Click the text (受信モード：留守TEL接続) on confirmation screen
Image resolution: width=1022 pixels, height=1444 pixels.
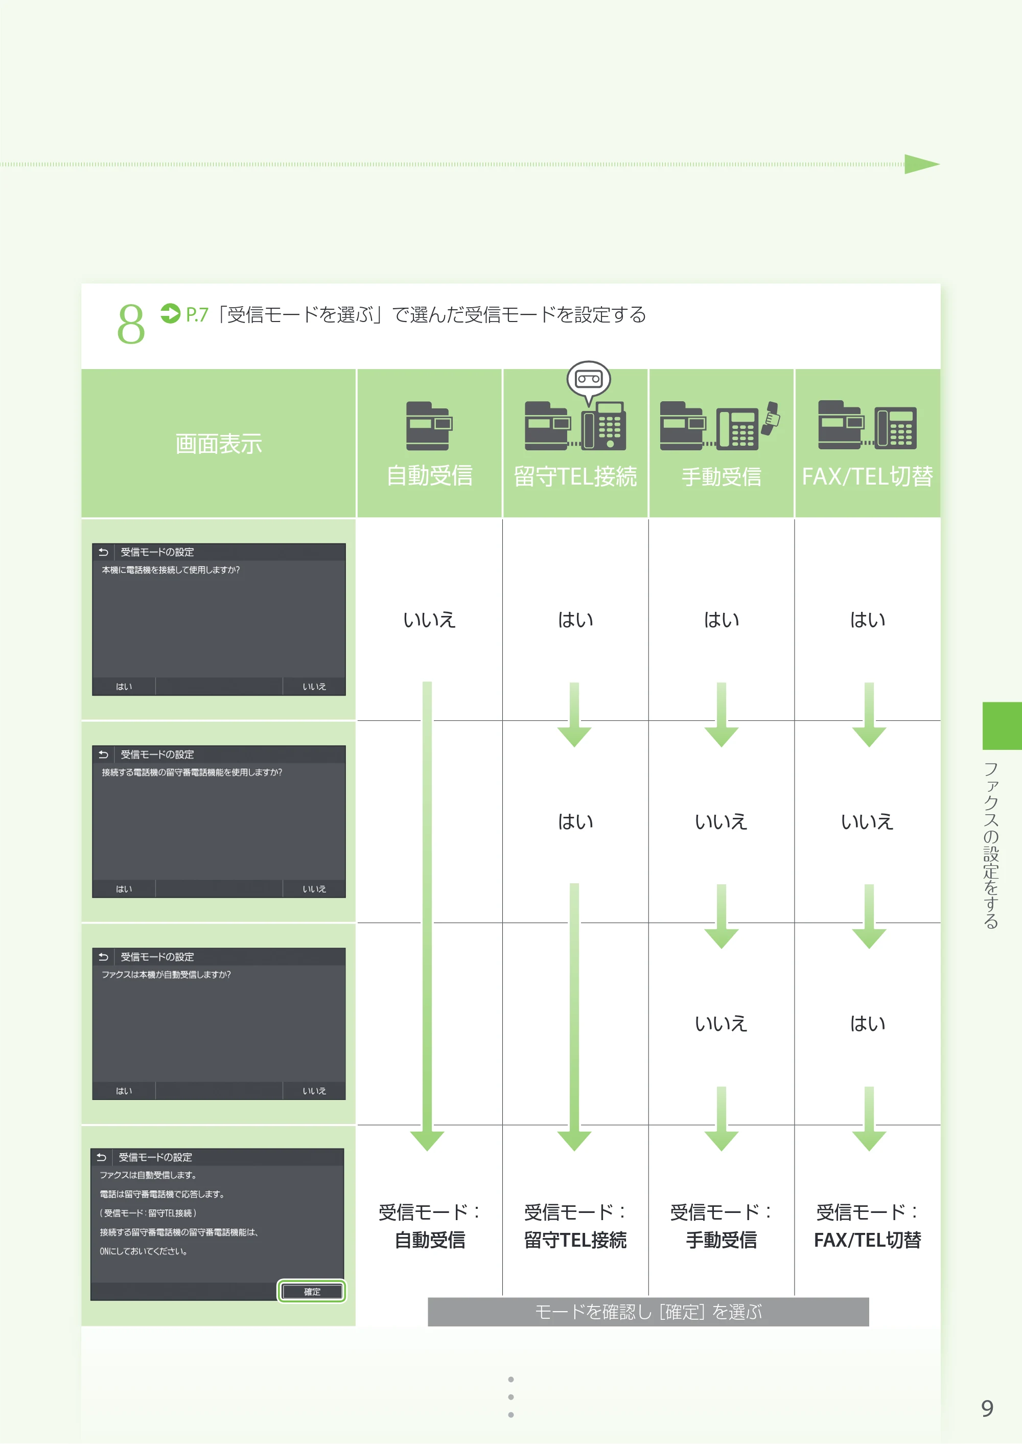(148, 1213)
